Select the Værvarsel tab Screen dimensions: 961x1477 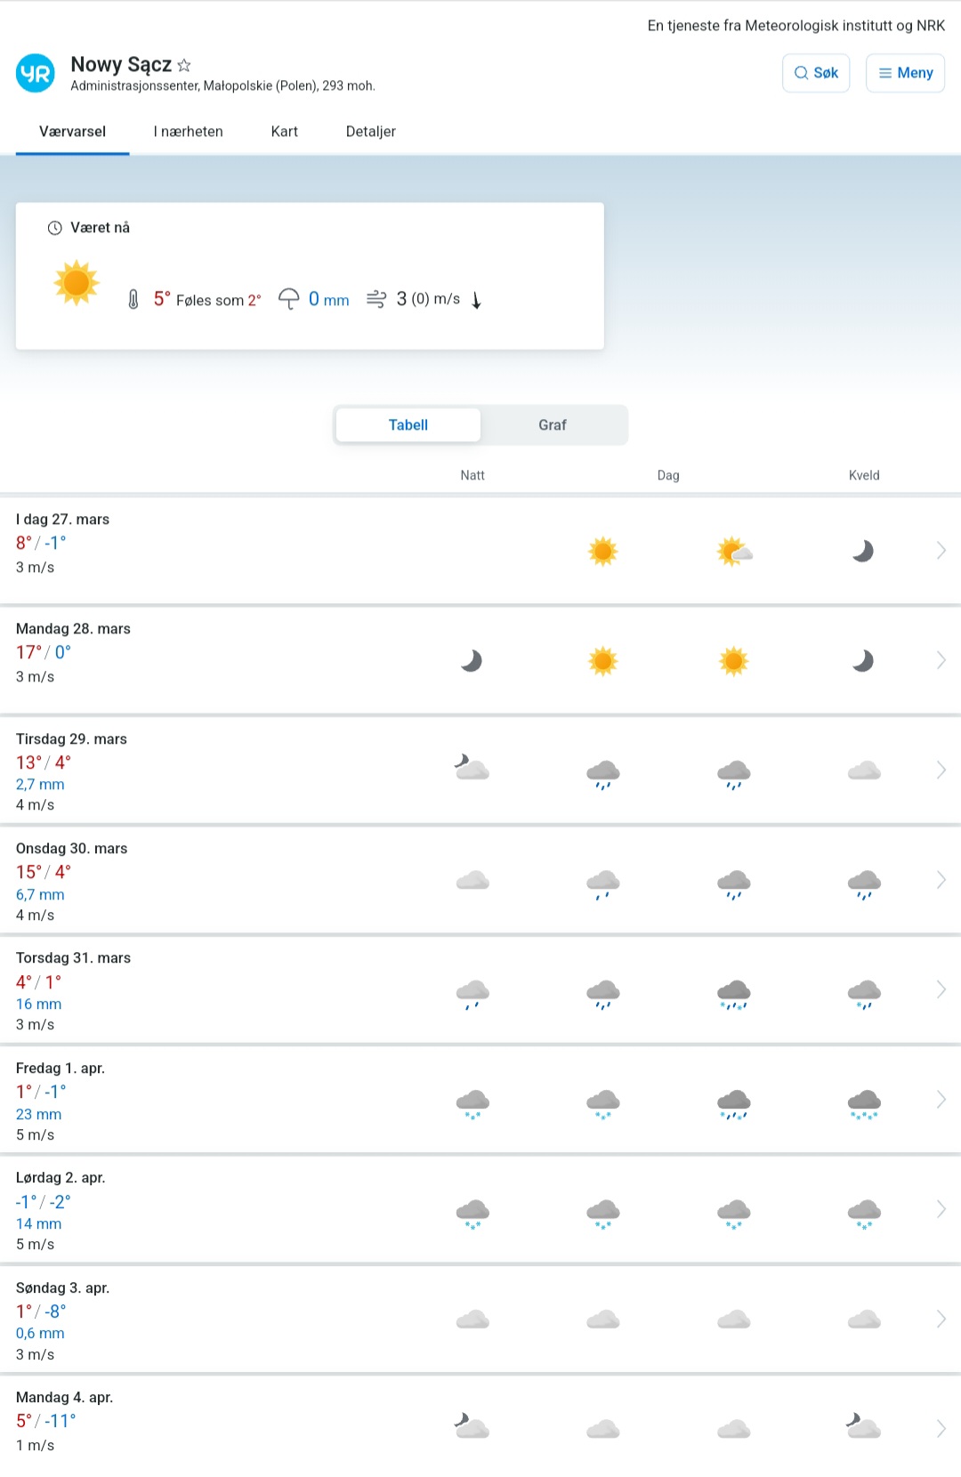73,132
